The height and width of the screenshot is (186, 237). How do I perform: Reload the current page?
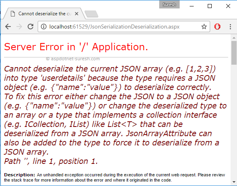pos(30,27)
